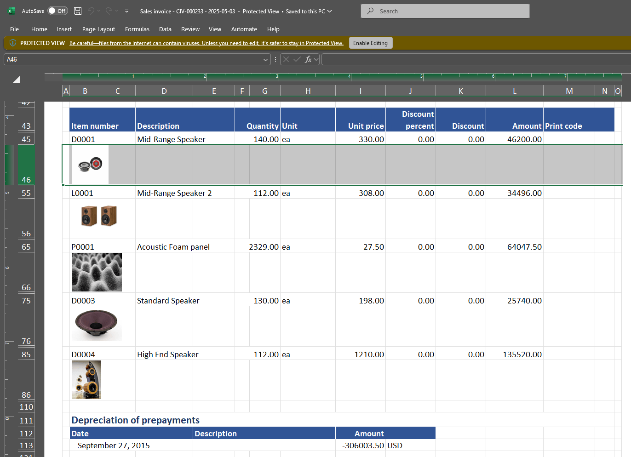Select the column H header
This screenshot has width=631, height=457.
pos(308,91)
